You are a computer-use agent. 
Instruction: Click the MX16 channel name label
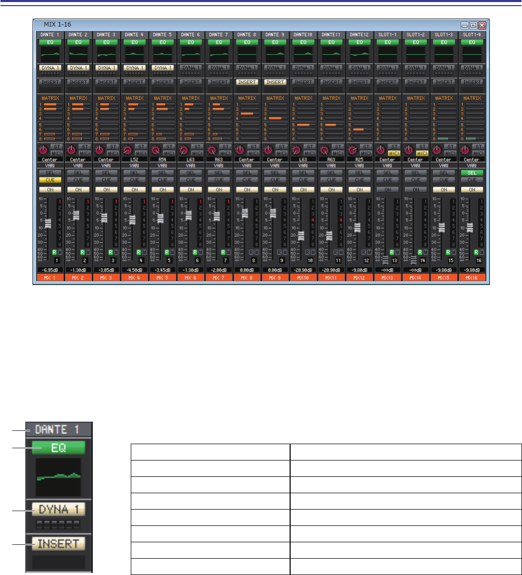click(472, 278)
